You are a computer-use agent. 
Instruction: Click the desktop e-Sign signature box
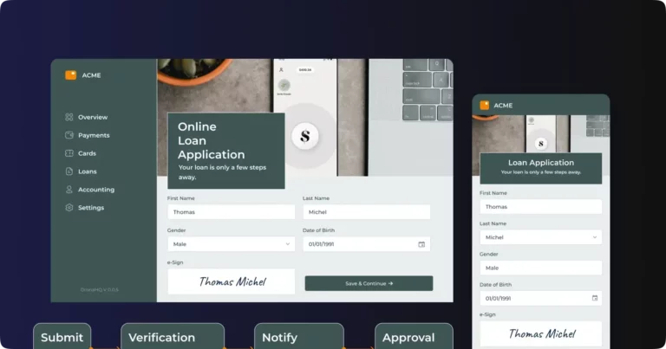tap(231, 281)
